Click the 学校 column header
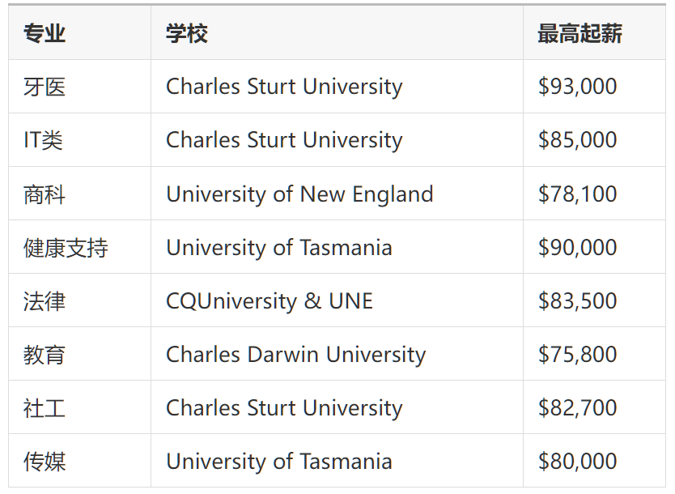675x494 pixels. pyautogui.click(x=187, y=33)
